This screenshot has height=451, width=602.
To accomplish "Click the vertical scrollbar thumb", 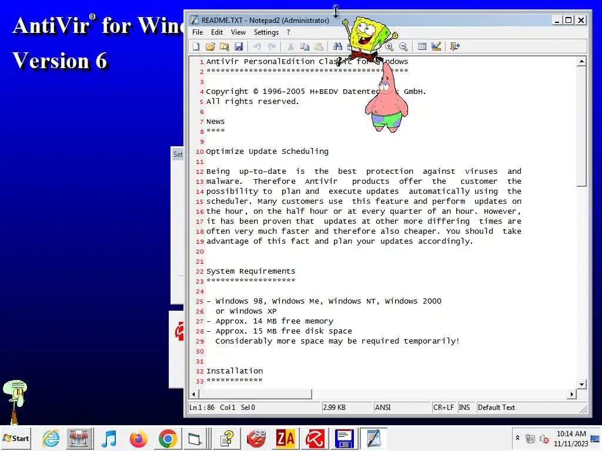I will [581, 126].
